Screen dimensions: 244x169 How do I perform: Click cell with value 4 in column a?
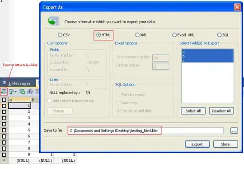pyautogui.click(x=19, y=124)
